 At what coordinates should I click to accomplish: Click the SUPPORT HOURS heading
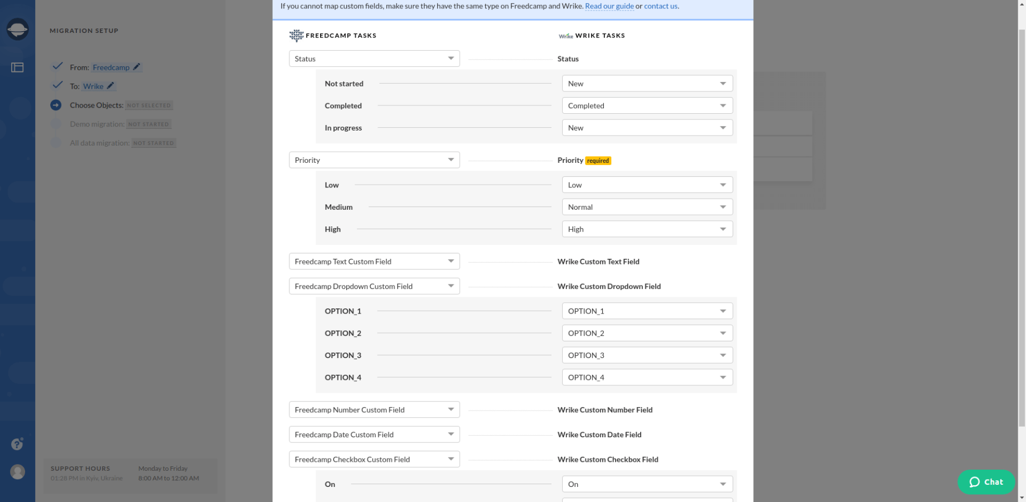coord(80,469)
